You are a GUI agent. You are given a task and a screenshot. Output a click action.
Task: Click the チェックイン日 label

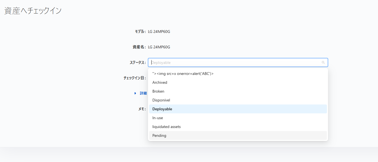(135, 78)
